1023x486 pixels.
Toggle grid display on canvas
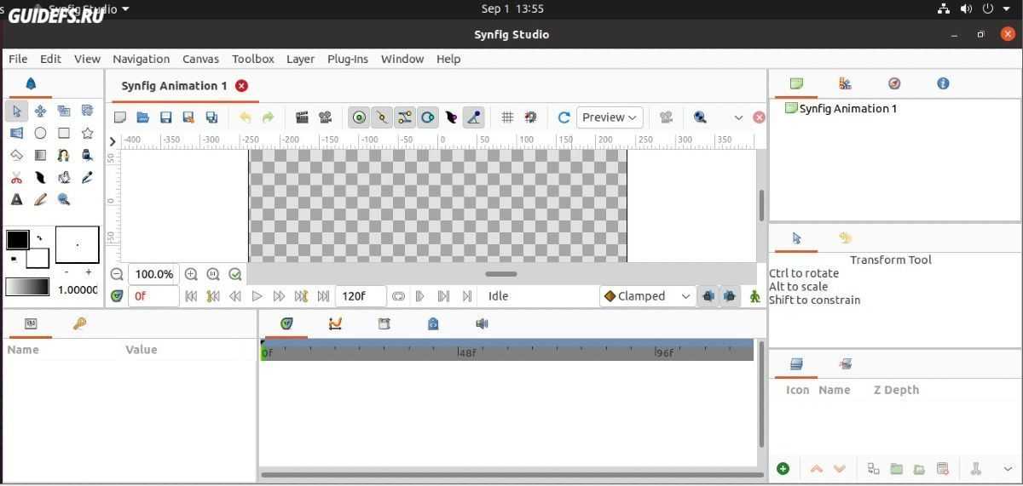point(506,117)
